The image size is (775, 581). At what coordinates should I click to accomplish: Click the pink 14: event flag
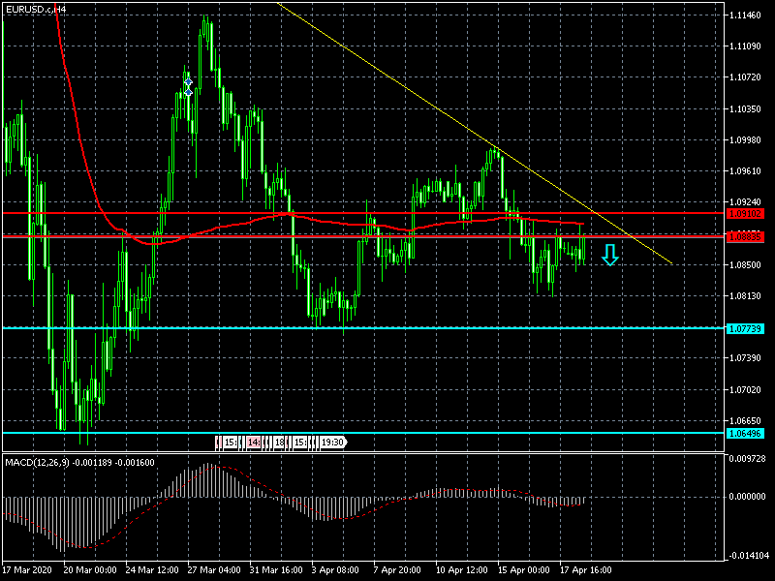tap(254, 442)
